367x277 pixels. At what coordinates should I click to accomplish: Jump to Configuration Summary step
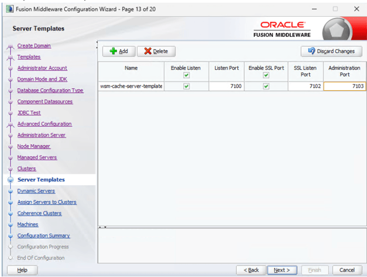(x=44, y=236)
